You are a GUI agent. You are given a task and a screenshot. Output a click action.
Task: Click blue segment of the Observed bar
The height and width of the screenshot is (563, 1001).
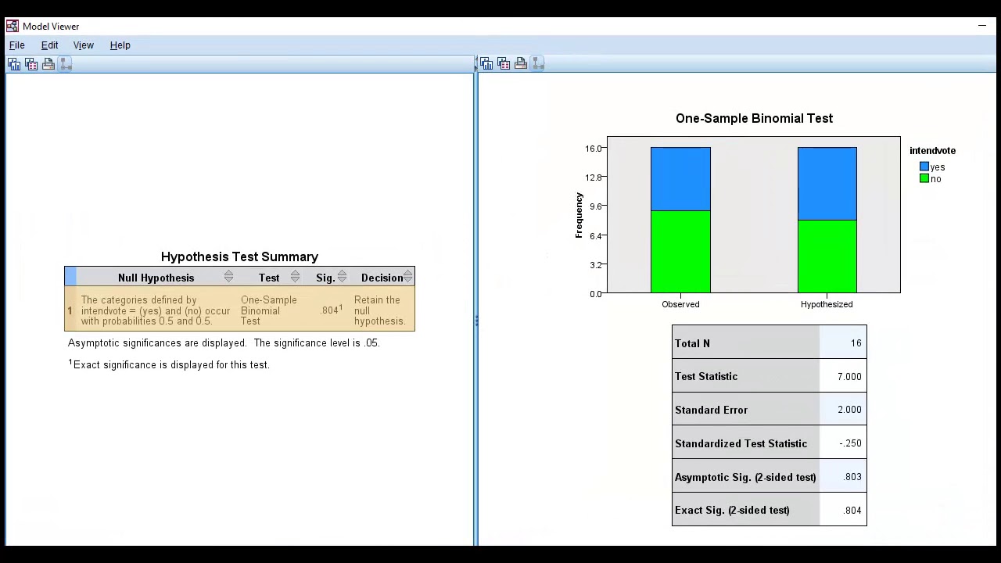[680, 179]
